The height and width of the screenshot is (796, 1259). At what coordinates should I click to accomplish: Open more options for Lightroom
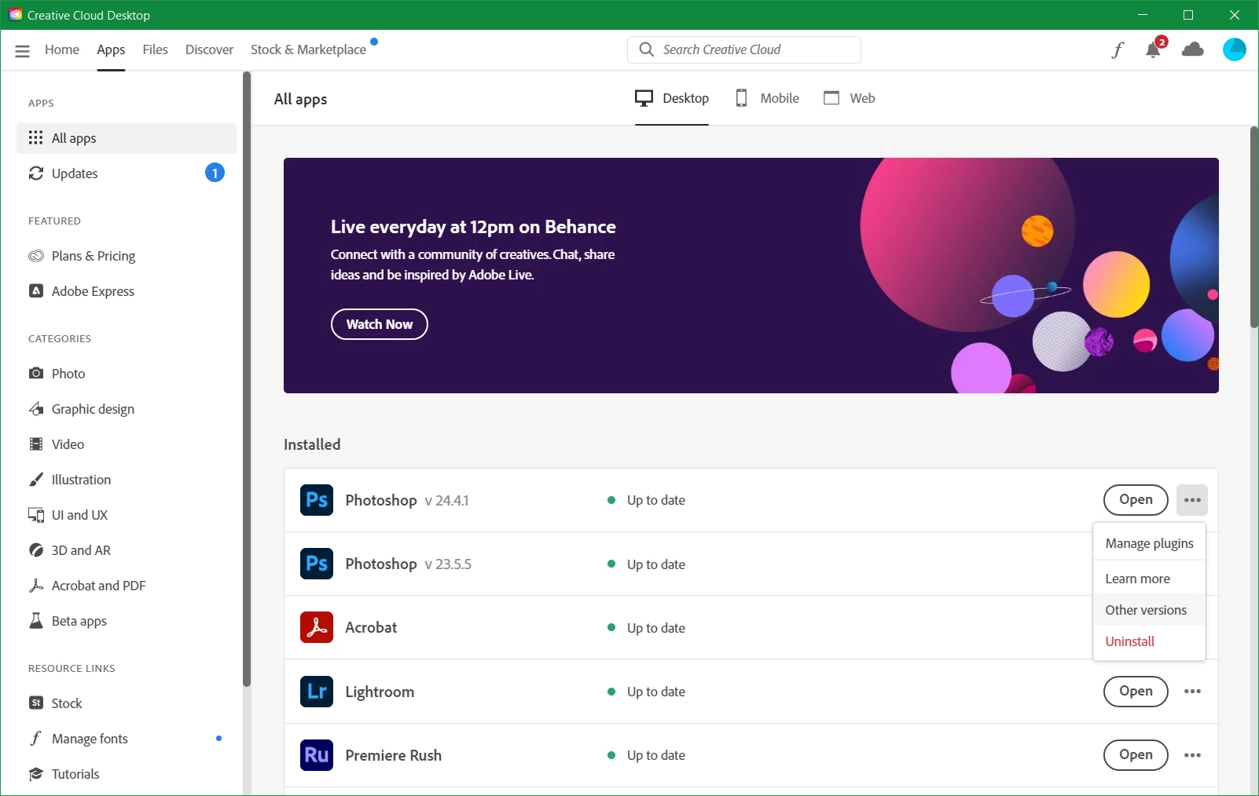(1192, 692)
